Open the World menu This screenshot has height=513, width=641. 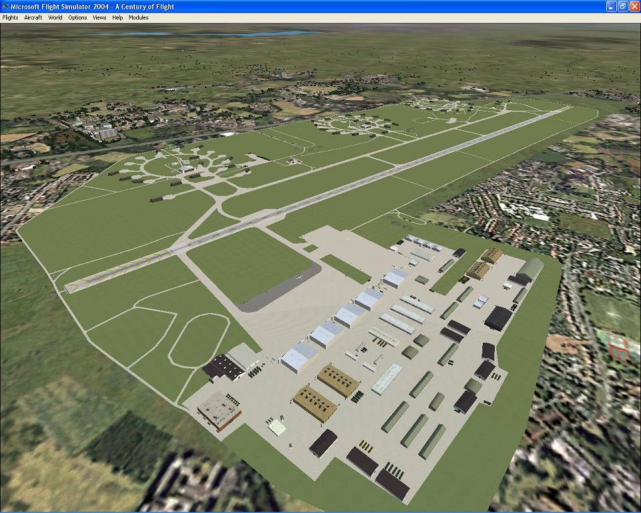coord(55,17)
